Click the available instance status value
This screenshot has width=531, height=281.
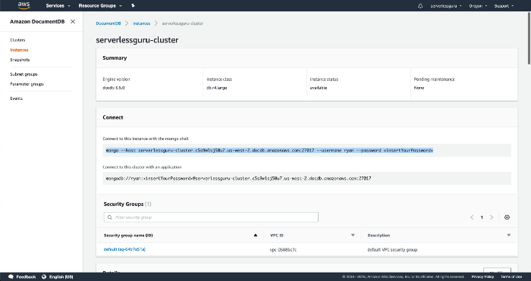tap(319, 88)
